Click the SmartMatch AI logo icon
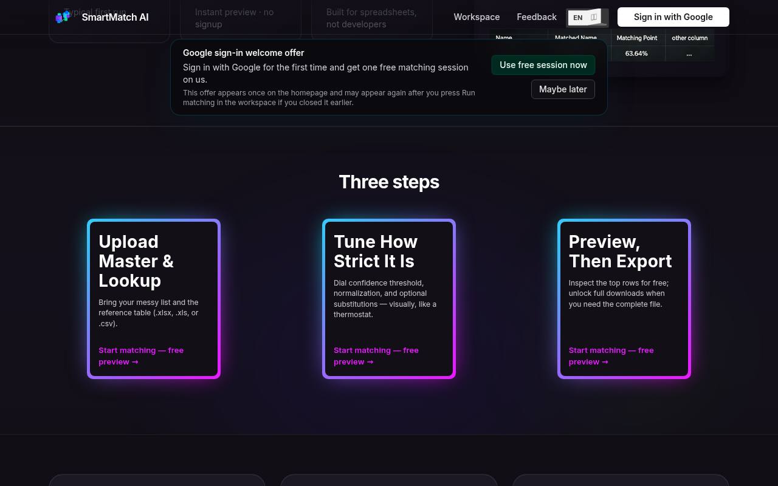The width and height of the screenshot is (778, 486). point(63,17)
